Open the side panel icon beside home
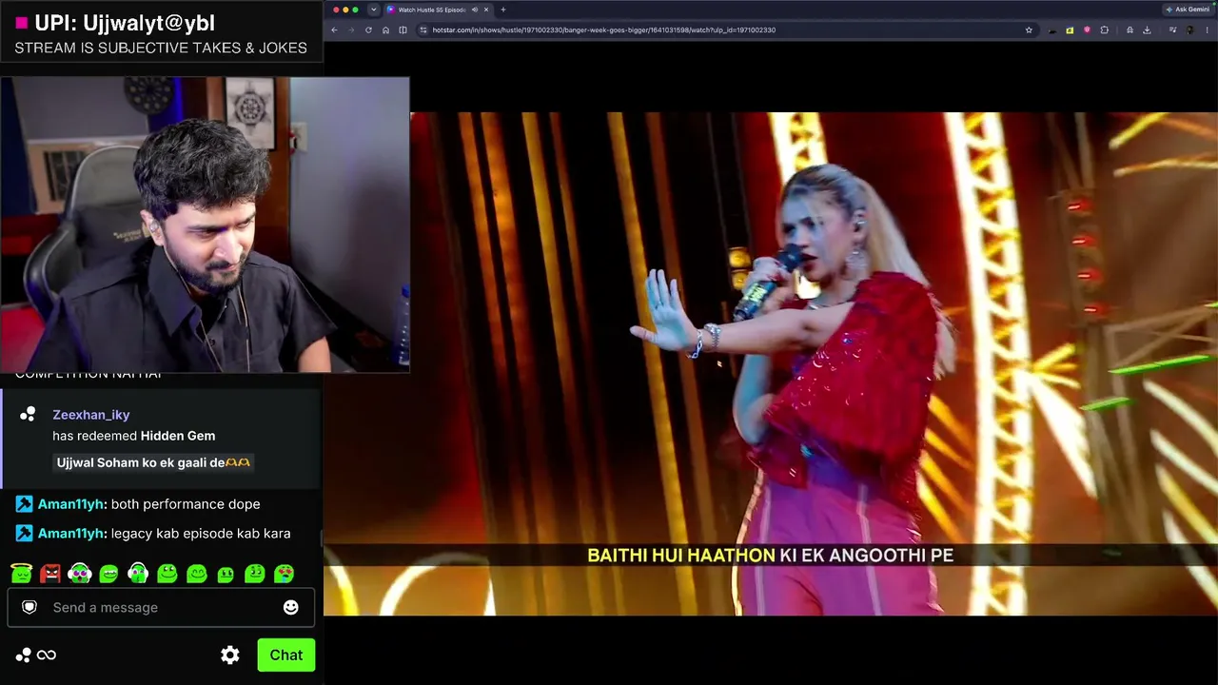Viewport: 1218px width, 685px height. pyautogui.click(x=403, y=29)
